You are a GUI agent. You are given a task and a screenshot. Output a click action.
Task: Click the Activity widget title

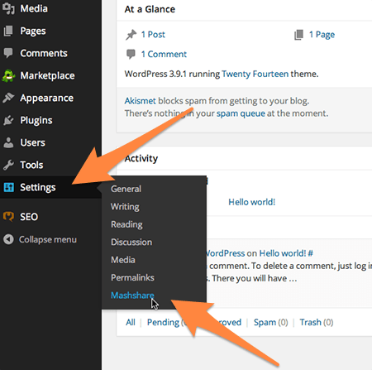[141, 158]
